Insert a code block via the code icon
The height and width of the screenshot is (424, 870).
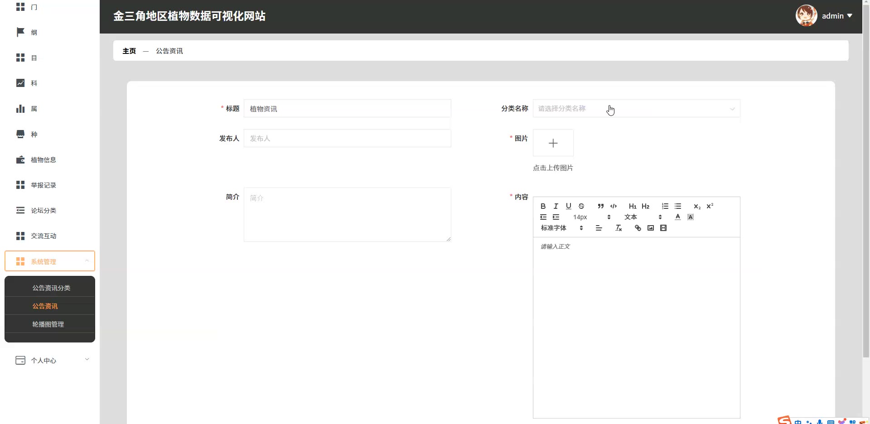pyautogui.click(x=613, y=206)
